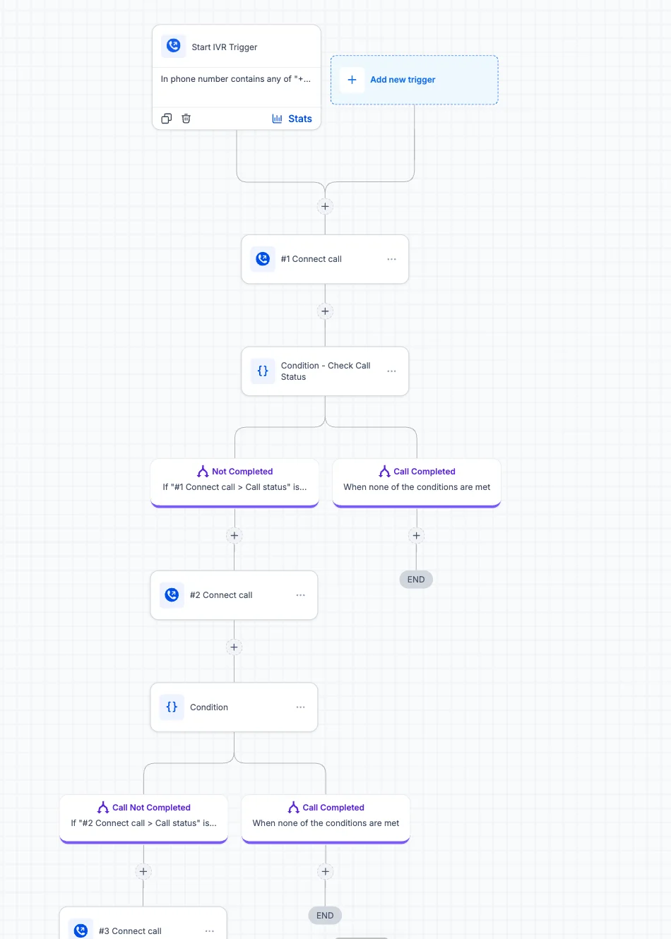Viewport: 671px width, 939px height.
Task: Click the END marker beside #3 Connect call
Action: (x=325, y=916)
